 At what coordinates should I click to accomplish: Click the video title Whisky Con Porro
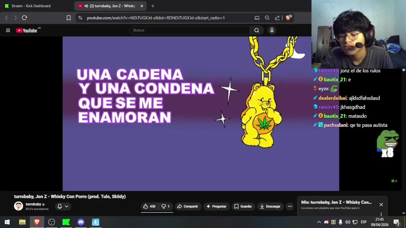click(x=70, y=196)
